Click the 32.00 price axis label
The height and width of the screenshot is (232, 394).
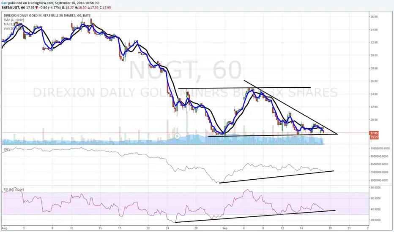tap(374, 42)
